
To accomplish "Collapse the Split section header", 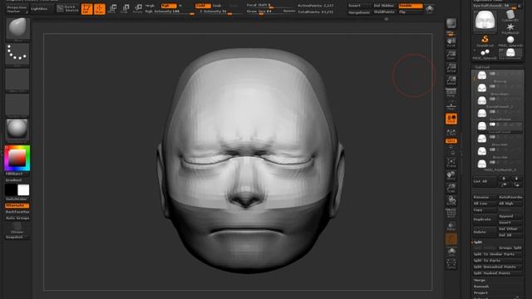I will [x=478, y=243].
